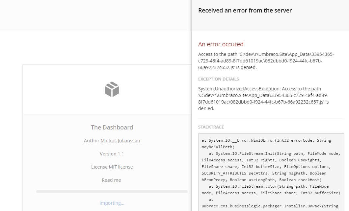
Task: Click 'Received an error from the server' title
Action: coord(245,11)
